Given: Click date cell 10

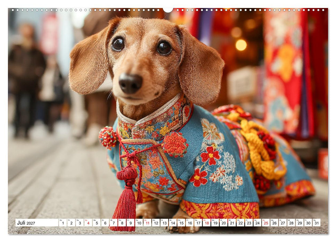Looking at the screenshot, I should click(x=139, y=223).
